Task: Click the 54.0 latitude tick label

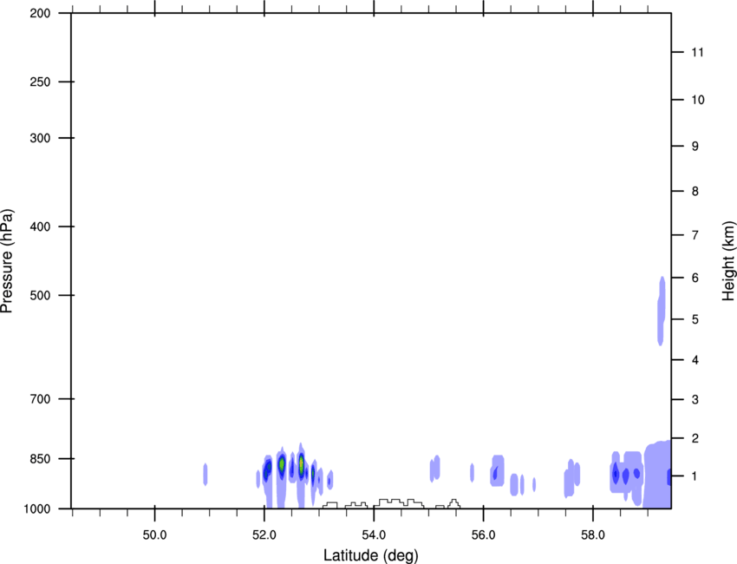Action: point(374,535)
